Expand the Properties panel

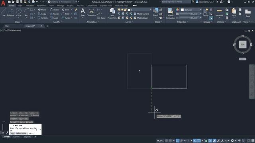182,22
